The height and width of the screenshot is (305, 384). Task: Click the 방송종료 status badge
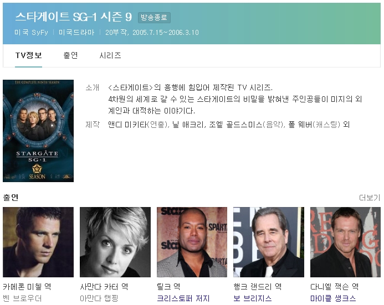pos(154,18)
